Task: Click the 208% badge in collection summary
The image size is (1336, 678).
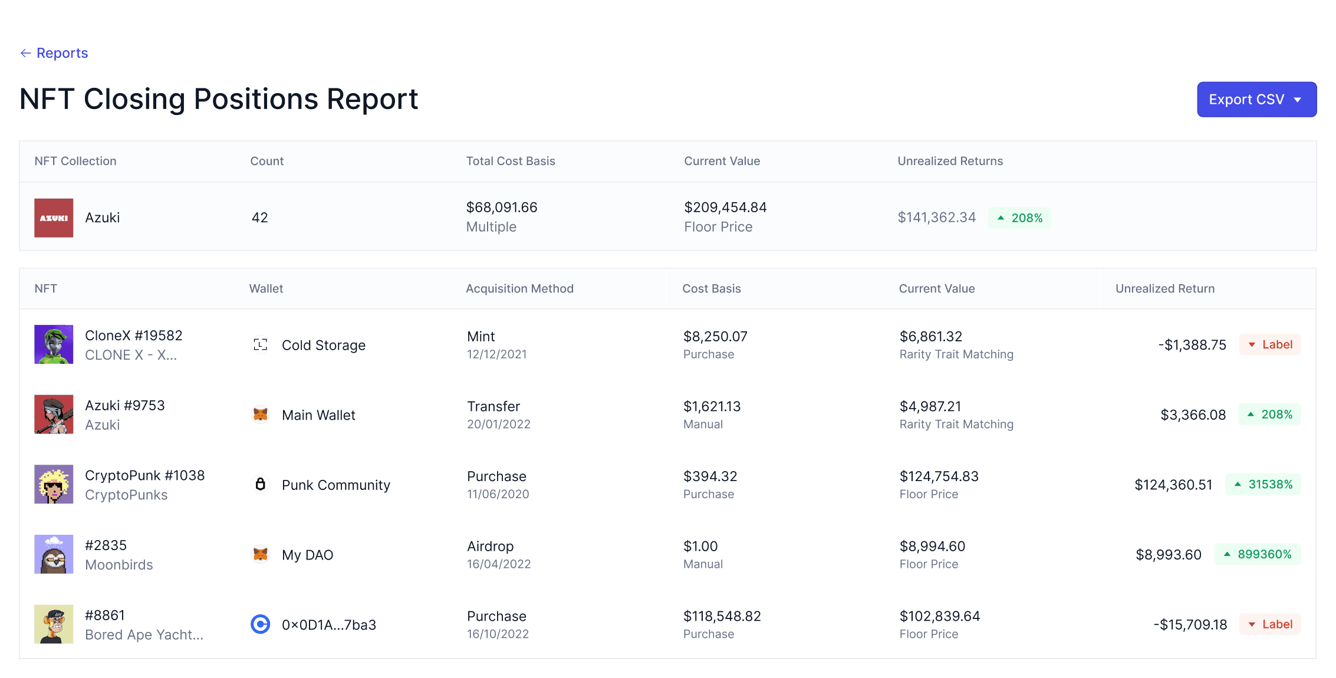Action: [1019, 218]
